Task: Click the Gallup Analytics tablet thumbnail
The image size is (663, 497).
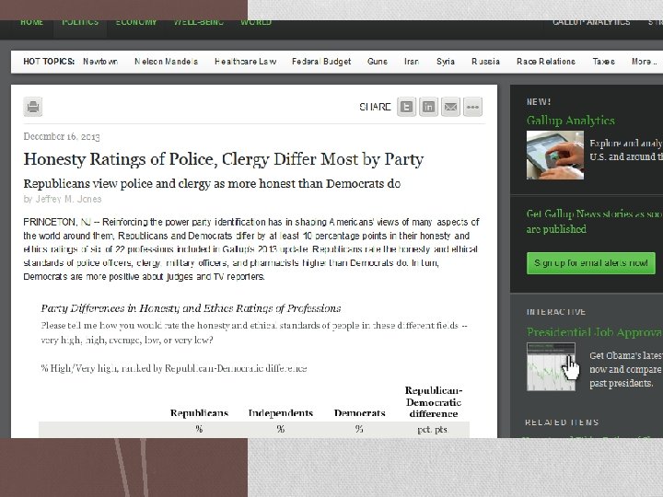Action: pos(554,155)
